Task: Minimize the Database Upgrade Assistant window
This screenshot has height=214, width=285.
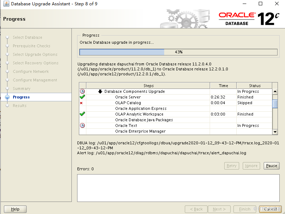Action: 244,4
